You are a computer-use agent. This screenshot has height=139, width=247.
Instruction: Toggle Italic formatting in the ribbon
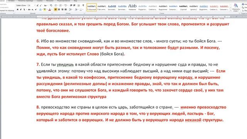click(x=21, y=10)
